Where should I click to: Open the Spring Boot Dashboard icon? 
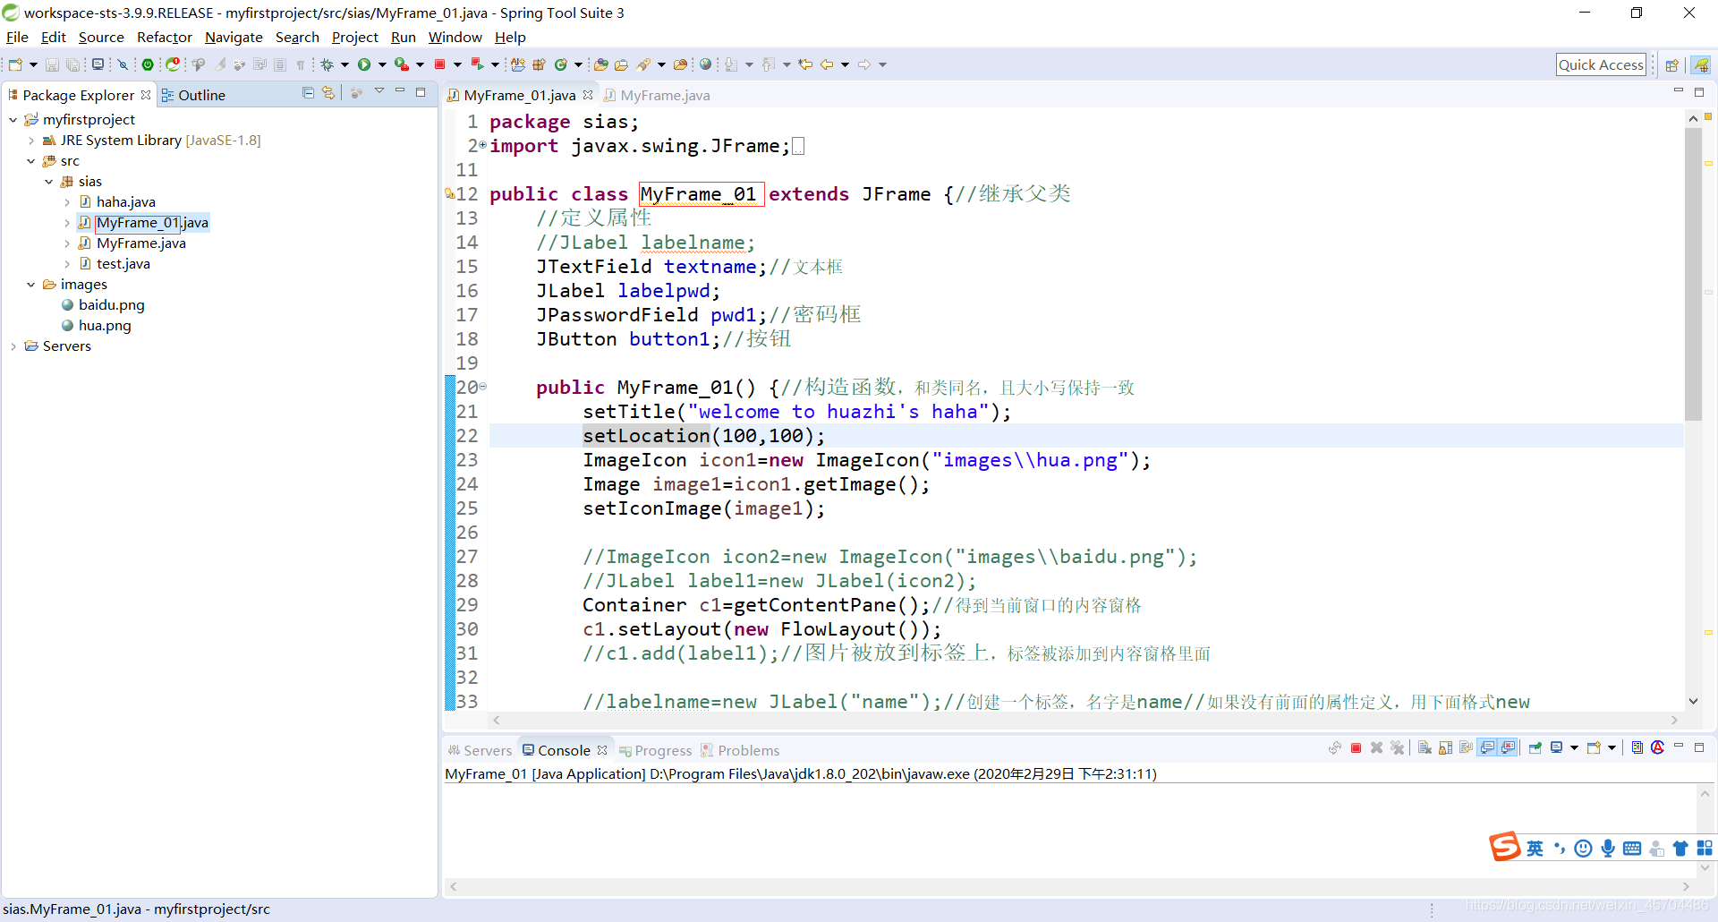(x=148, y=64)
